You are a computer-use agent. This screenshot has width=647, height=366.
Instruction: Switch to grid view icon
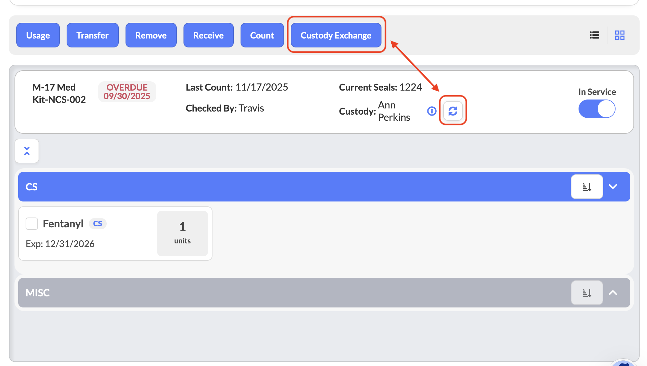(x=620, y=35)
